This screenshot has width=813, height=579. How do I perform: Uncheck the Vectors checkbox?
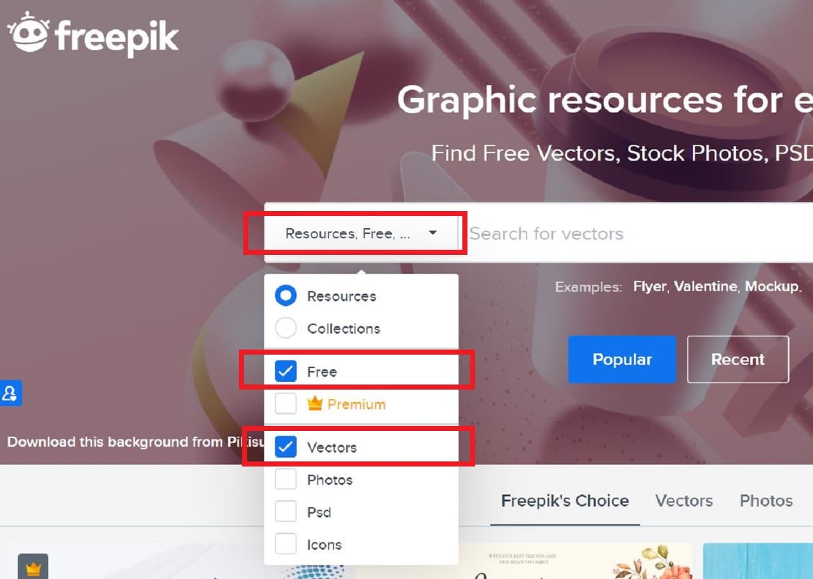click(286, 447)
